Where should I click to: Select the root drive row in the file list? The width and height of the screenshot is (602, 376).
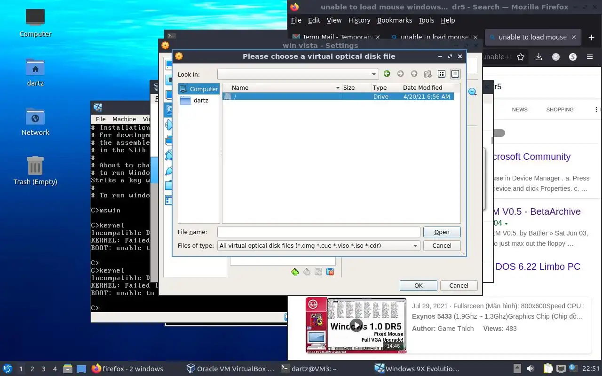338,96
